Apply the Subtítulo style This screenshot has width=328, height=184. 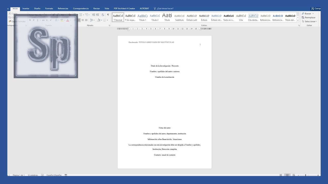179,17
